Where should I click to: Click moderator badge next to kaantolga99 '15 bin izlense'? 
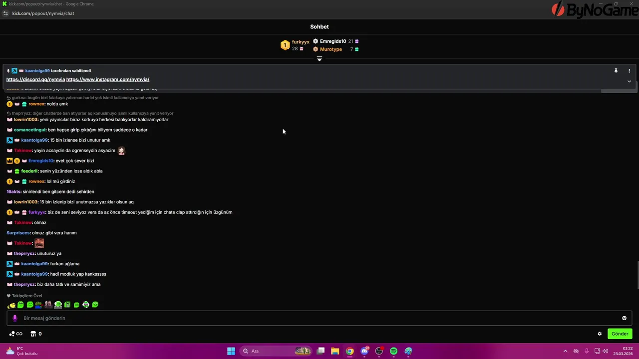pos(9,140)
